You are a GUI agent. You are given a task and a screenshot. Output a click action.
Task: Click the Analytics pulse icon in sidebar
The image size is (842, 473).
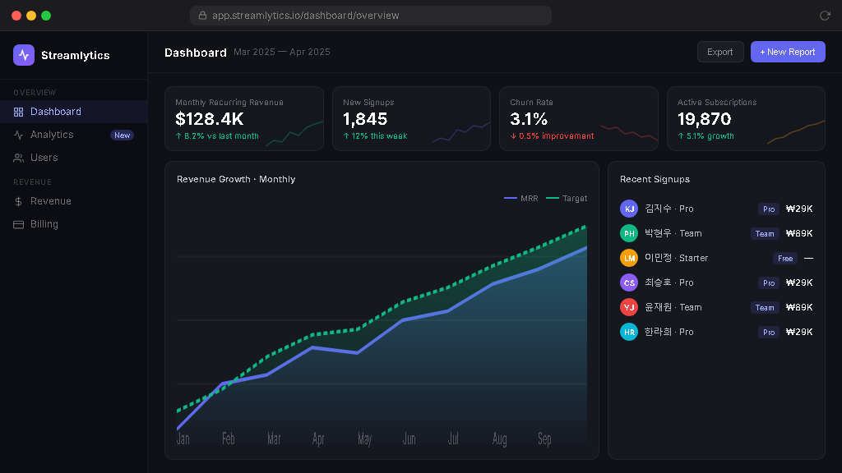click(x=19, y=135)
